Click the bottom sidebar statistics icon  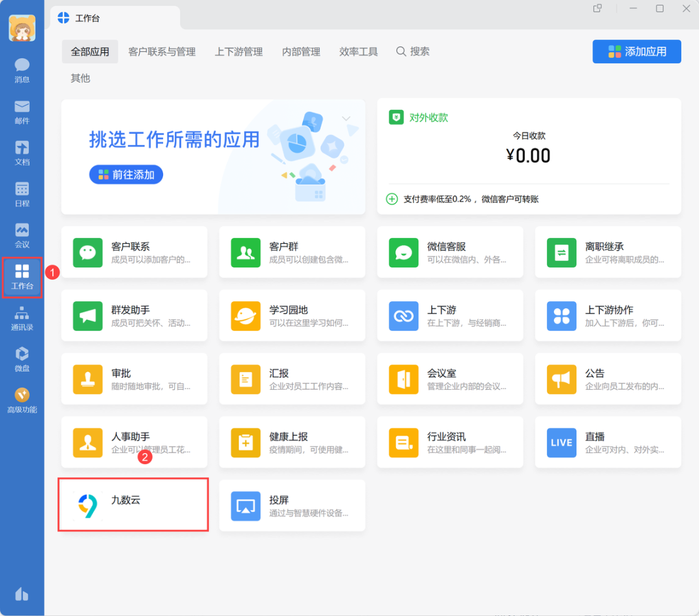(x=22, y=594)
